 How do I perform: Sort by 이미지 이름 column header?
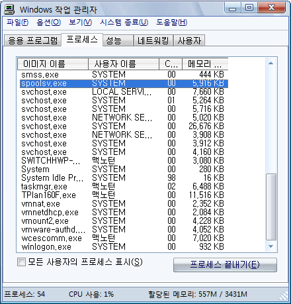pos(53,64)
